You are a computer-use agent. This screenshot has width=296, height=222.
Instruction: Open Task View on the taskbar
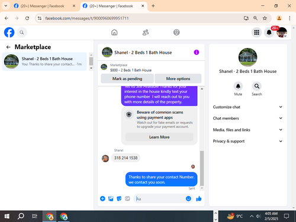point(34,216)
